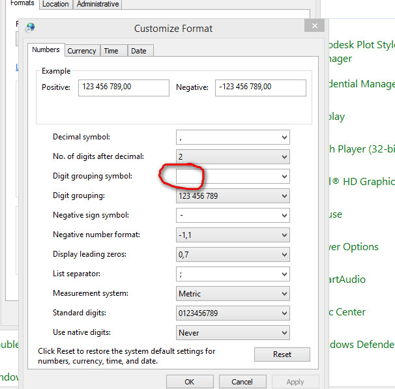Open the Negative sign symbol dropdown
This screenshot has height=389, width=395.
click(233, 215)
